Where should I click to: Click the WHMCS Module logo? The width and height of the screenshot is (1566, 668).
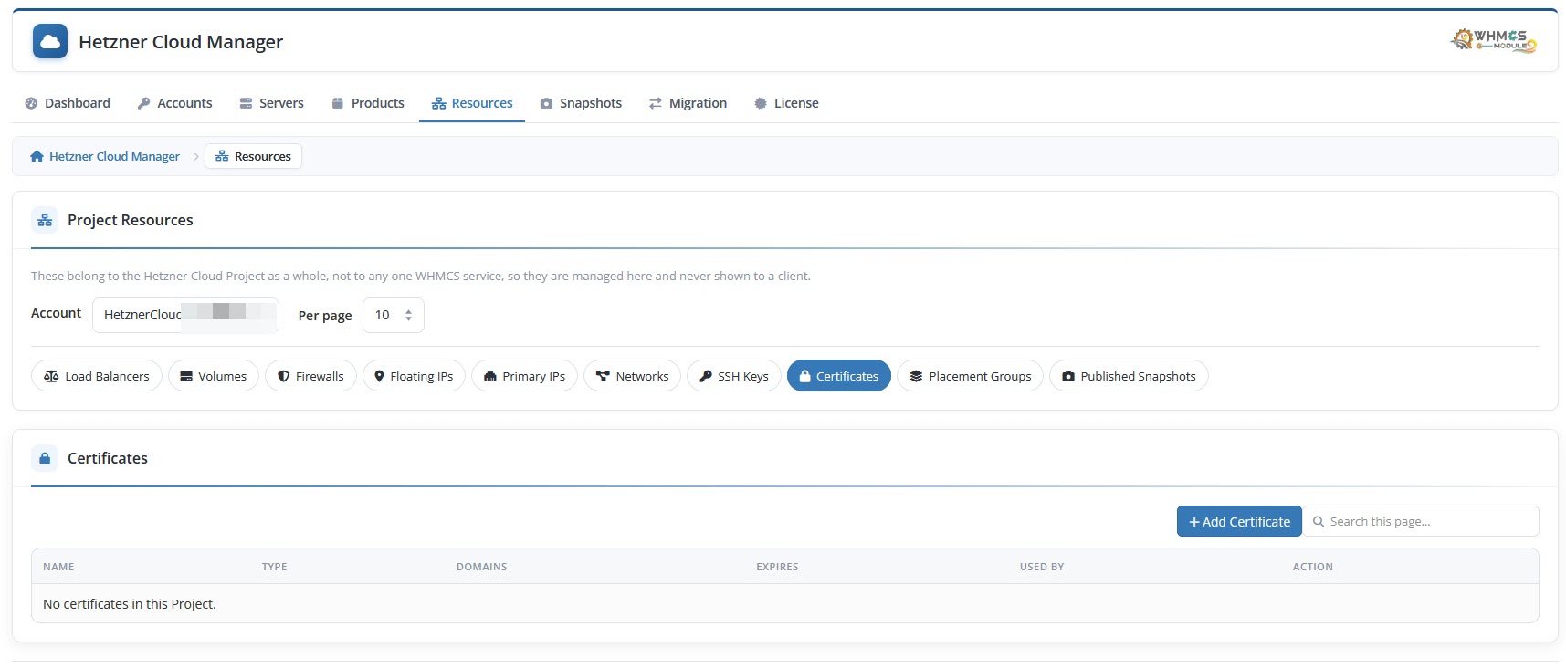click(x=1494, y=41)
